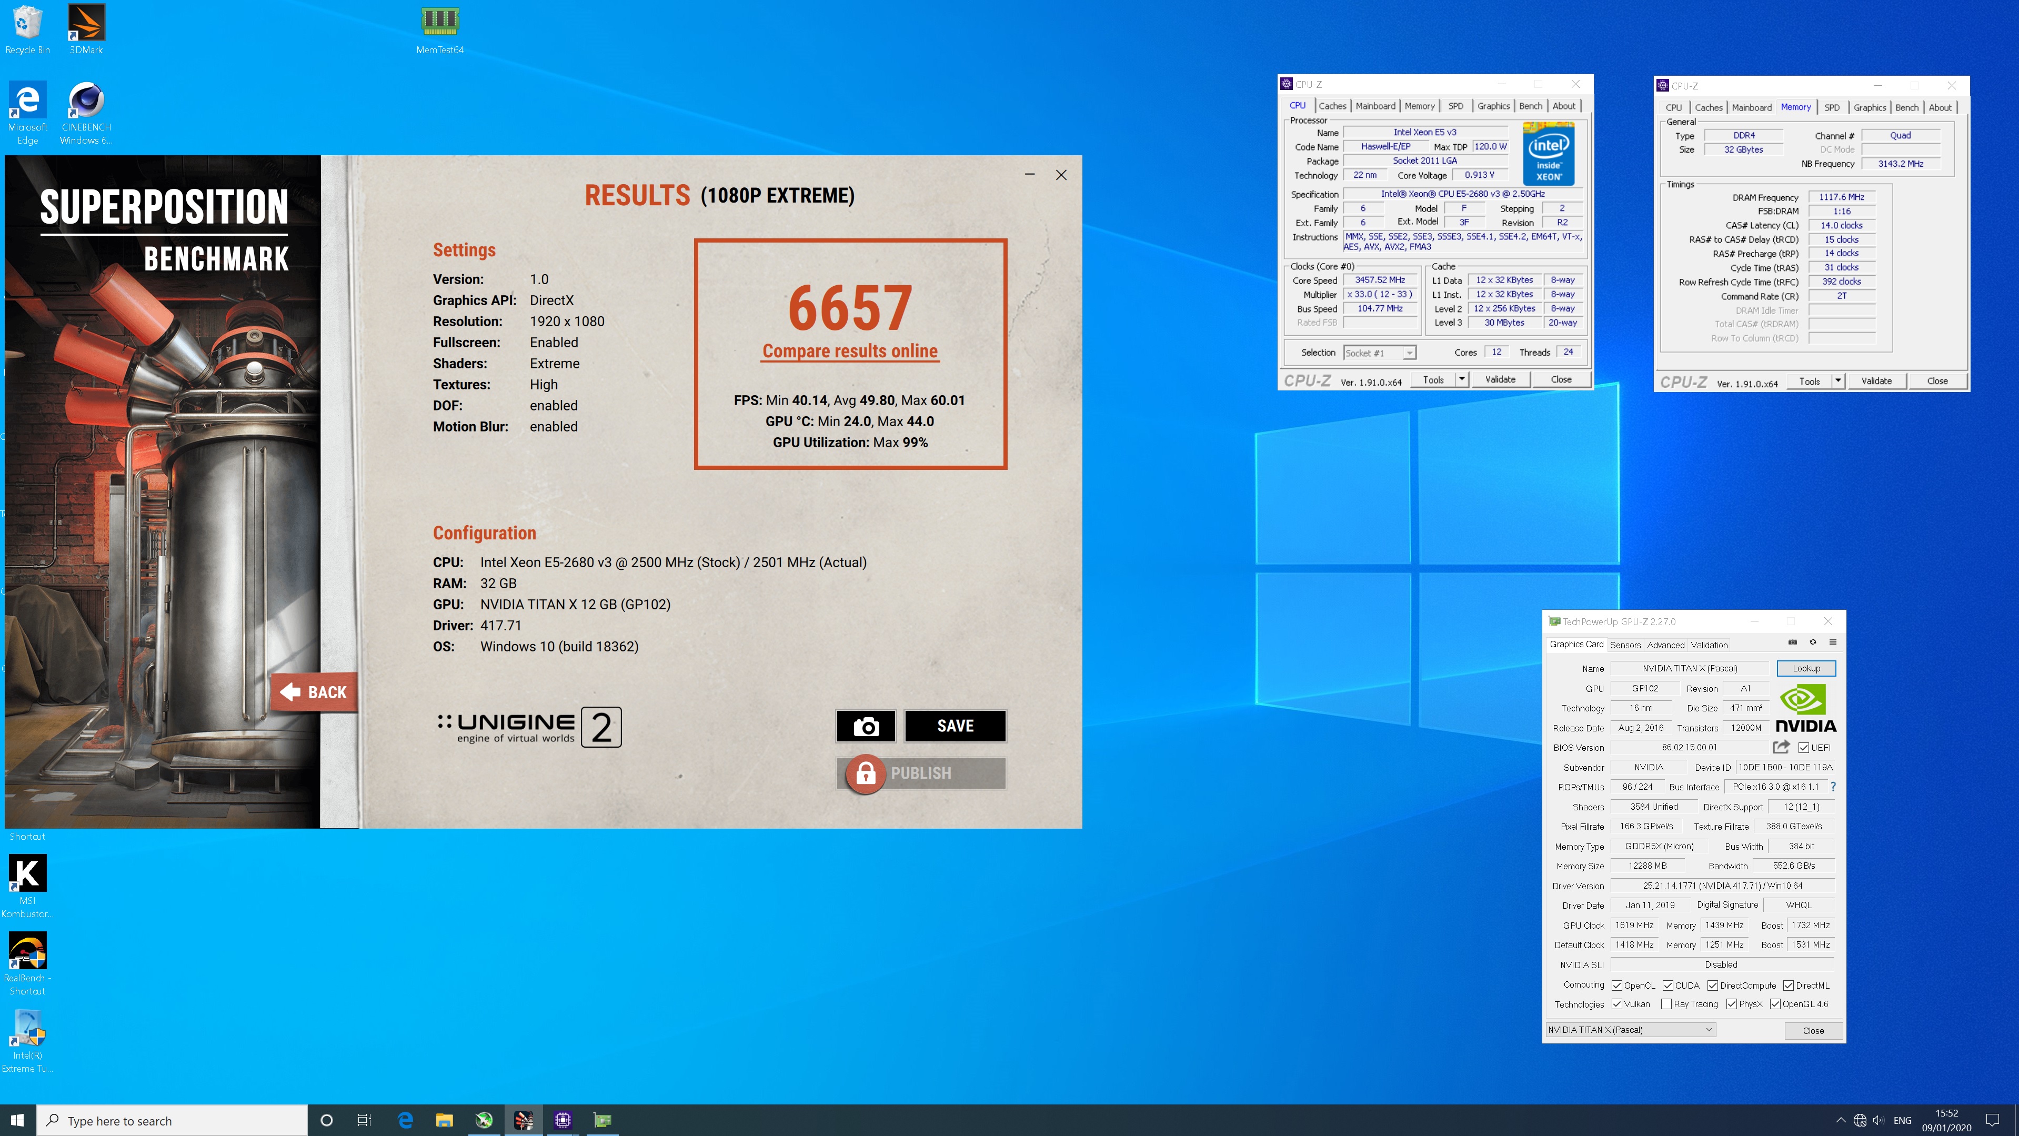
Task: Click the camera screenshot button in Superposition
Action: point(866,726)
